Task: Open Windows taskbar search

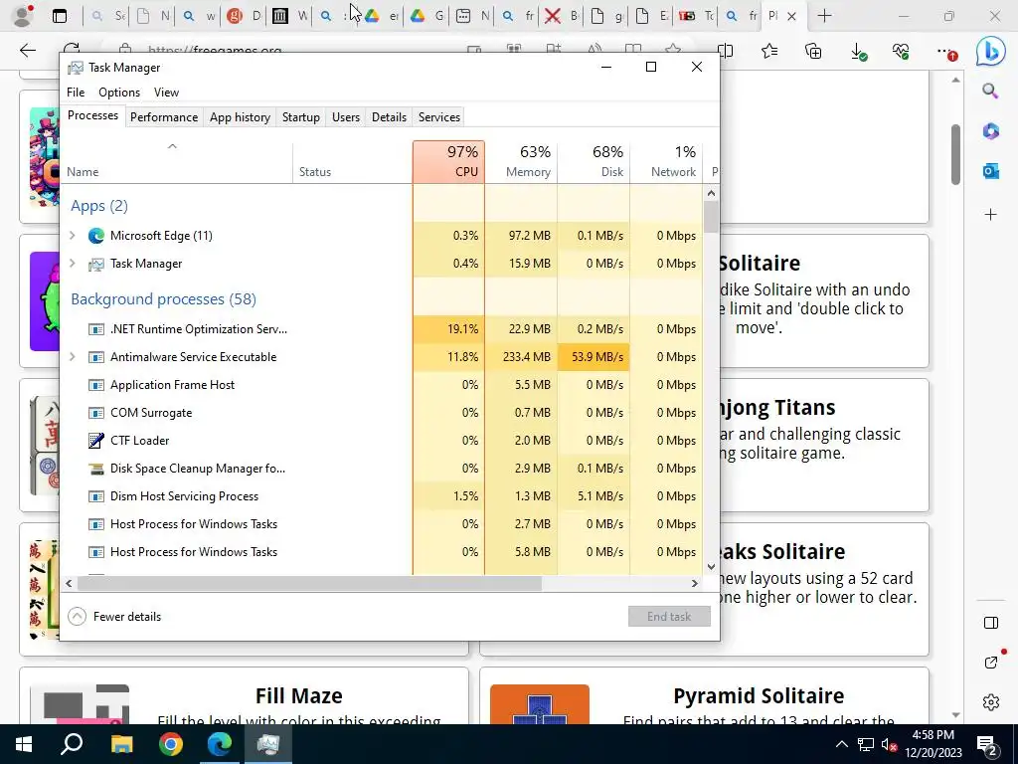Action: (x=72, y=744)
